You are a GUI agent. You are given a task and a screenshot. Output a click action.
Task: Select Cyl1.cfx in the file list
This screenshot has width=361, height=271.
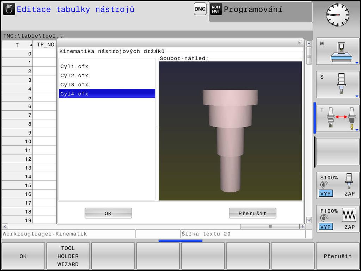click(x=107, y=67)
